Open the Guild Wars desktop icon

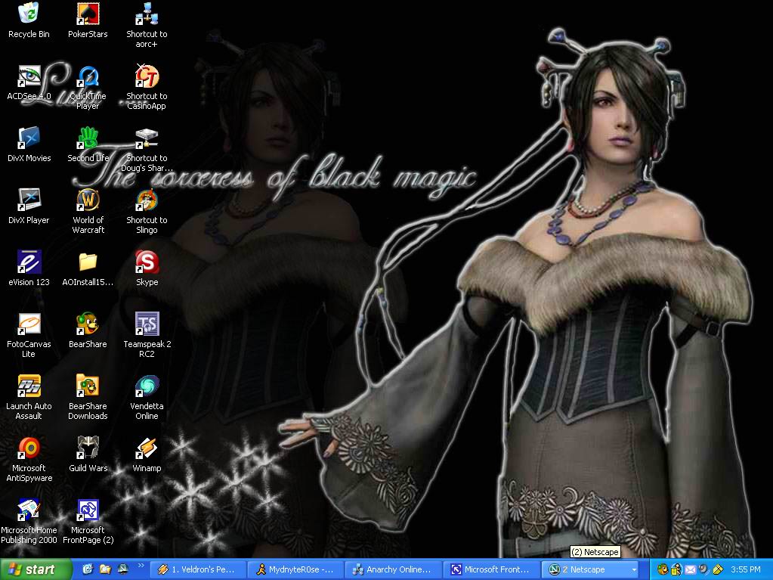(88, 449)
